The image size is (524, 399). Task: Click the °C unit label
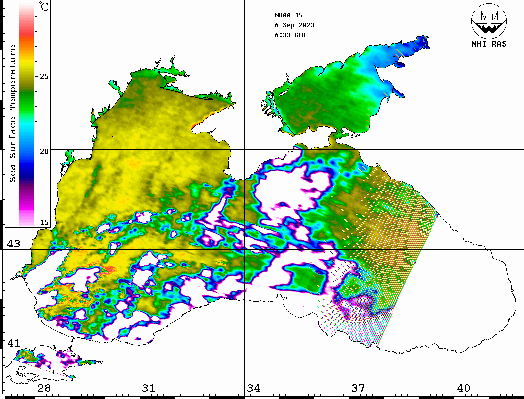point(44,6)
